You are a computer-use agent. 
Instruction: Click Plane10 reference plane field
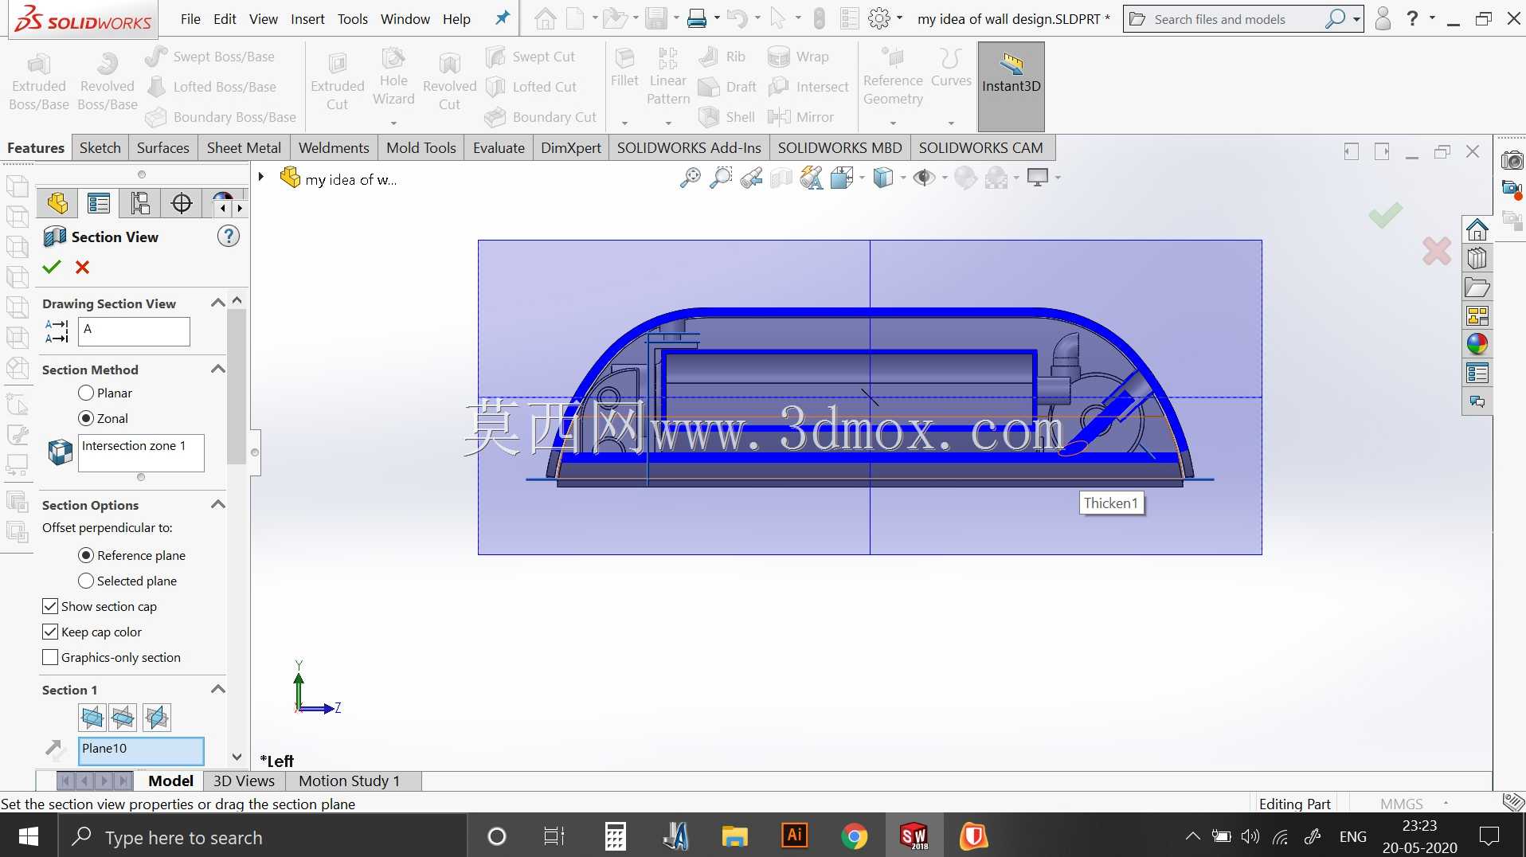141,750
